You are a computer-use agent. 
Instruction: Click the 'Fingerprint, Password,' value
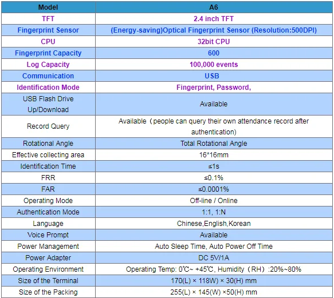tap(214, 88)
